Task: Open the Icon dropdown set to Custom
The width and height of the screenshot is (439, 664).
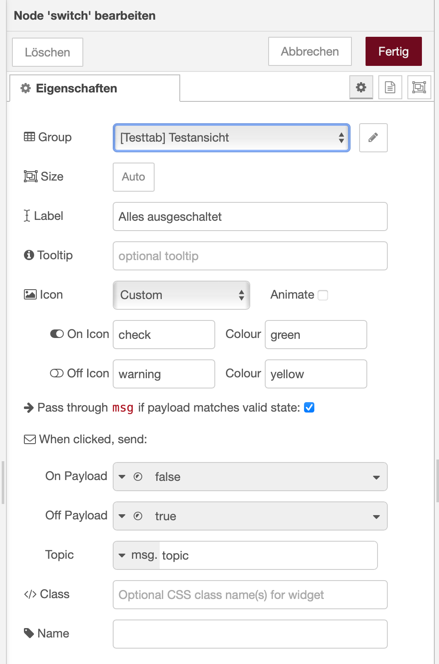Action: 181,295
